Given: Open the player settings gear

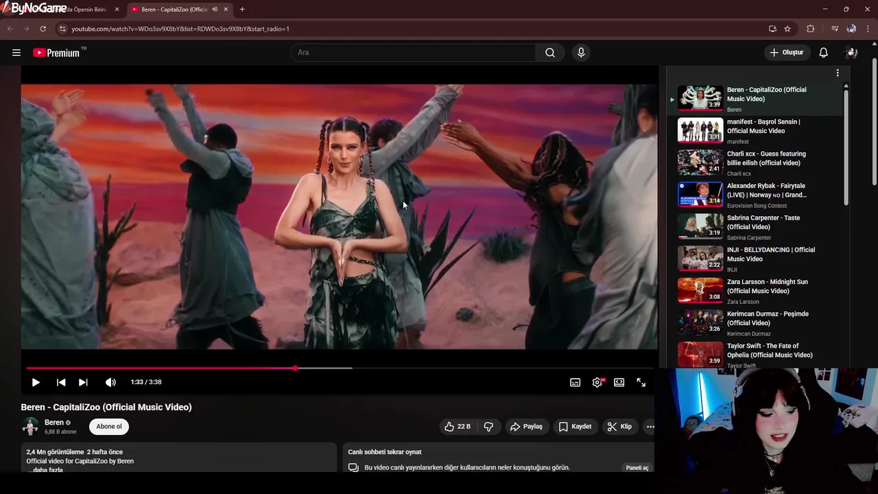Looking at the screenshot, I should (x=597, y=382).
